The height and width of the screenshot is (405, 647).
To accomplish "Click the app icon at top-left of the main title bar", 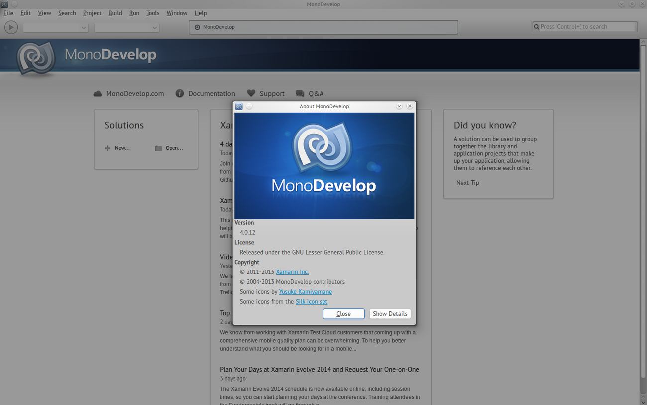I will (x=4, y=4).
